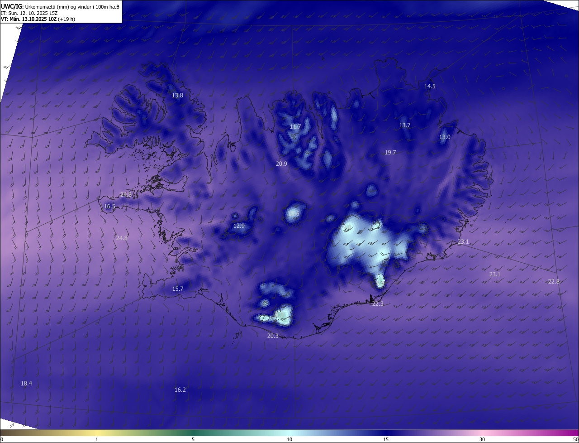Click the 23.1 label offshore beside 22.8
The height and width of the screenshot is (443, 579).
click(495, 274)
